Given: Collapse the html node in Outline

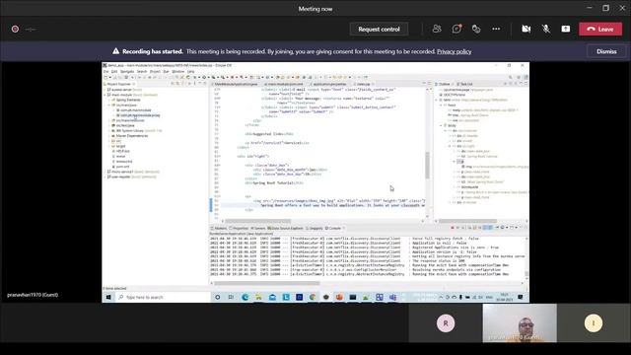Looking at the screenshot, I should (437, 100).
